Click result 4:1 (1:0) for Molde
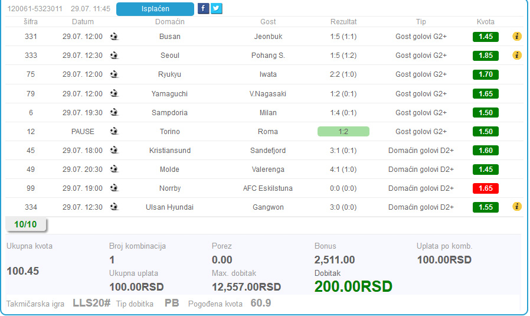The height and width of the screenshot is (316, 530). 343,170
